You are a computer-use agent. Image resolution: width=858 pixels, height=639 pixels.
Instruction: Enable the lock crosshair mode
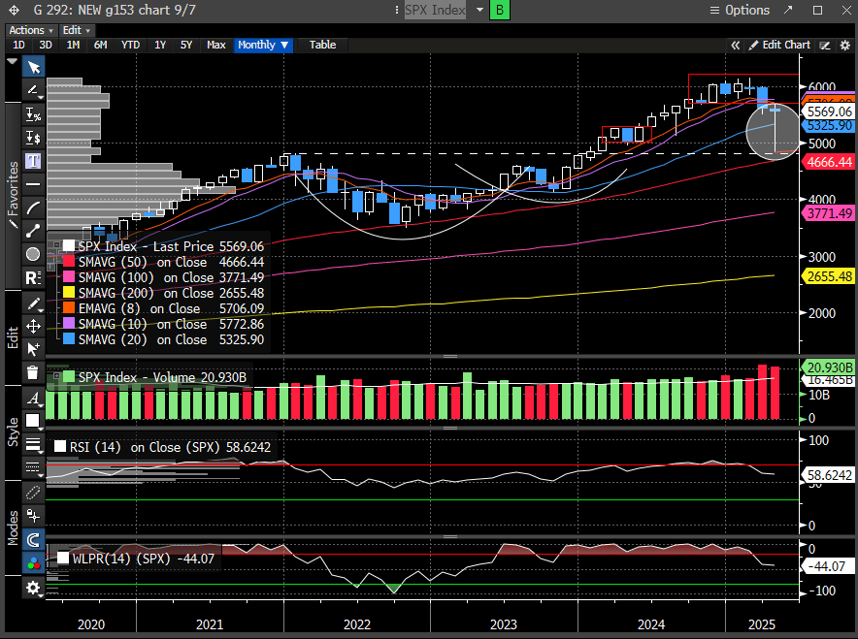point(33,516)
